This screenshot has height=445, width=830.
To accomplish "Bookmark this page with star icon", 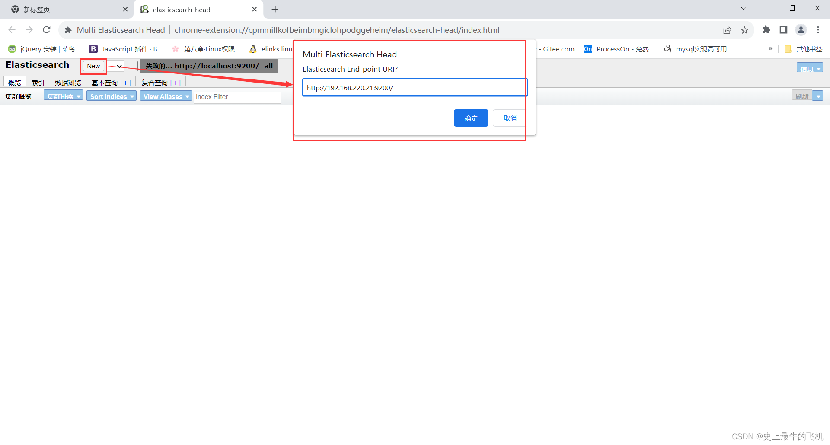I will click(744, 30).
